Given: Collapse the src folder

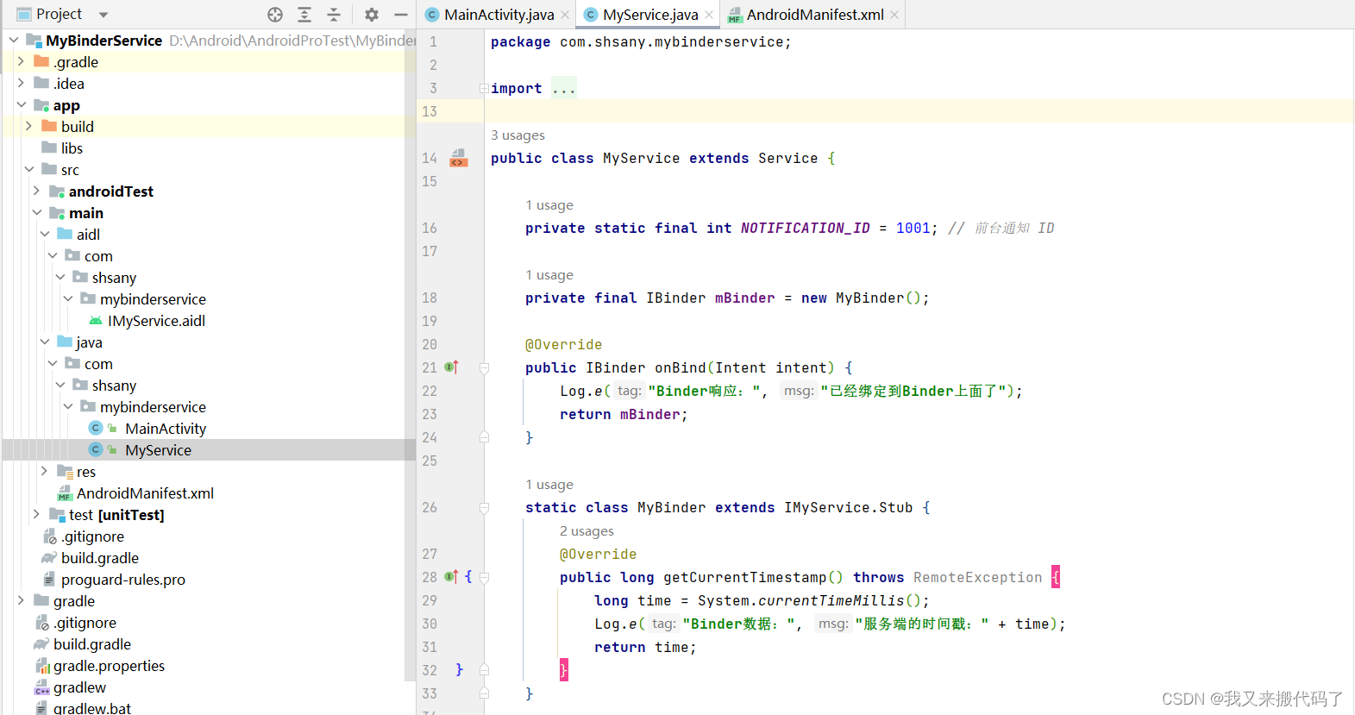Looking at the screenshot, I should click(x=28, y=169).
